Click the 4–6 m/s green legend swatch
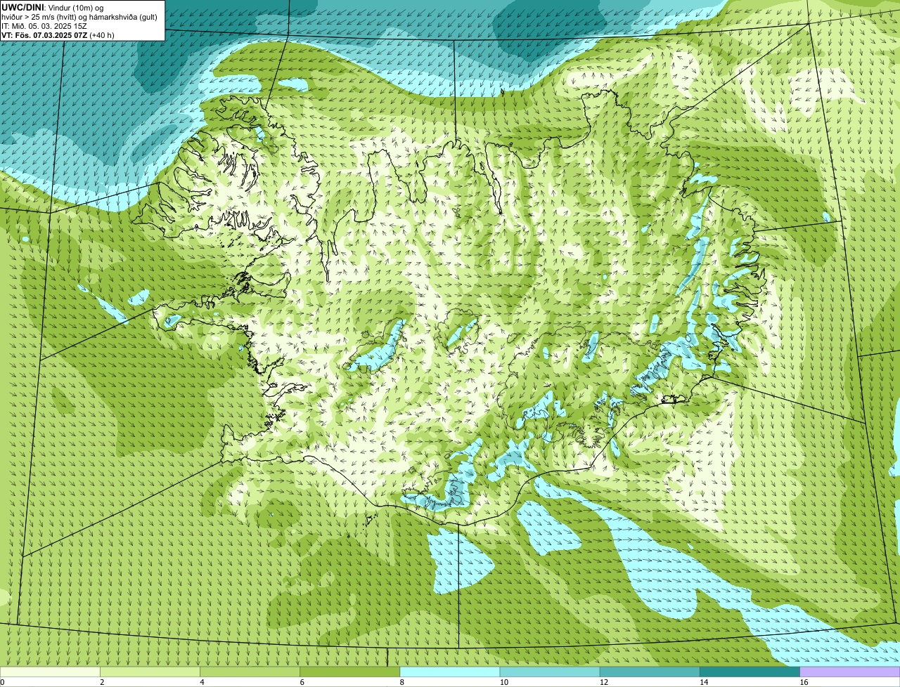This screenshot has width=900, height=687. pyautogui.click(x=250, y=672)
